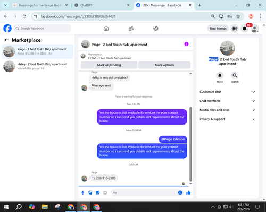Click the browser back arrow

(6, 16)
